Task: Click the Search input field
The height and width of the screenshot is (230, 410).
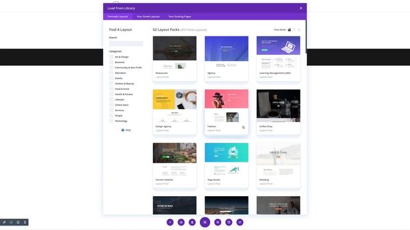Action: click(126, 43)
